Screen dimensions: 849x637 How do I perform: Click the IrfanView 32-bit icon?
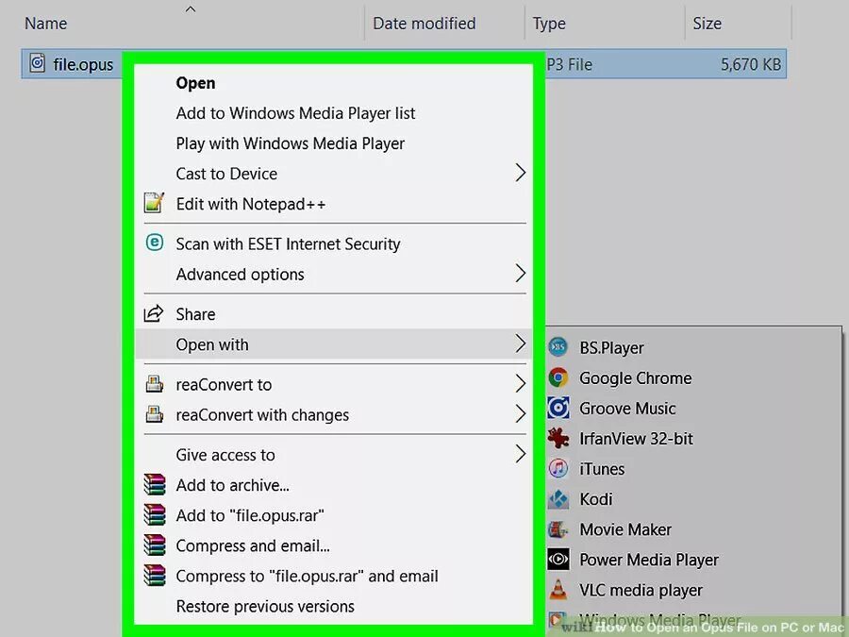tap(558, 438)
